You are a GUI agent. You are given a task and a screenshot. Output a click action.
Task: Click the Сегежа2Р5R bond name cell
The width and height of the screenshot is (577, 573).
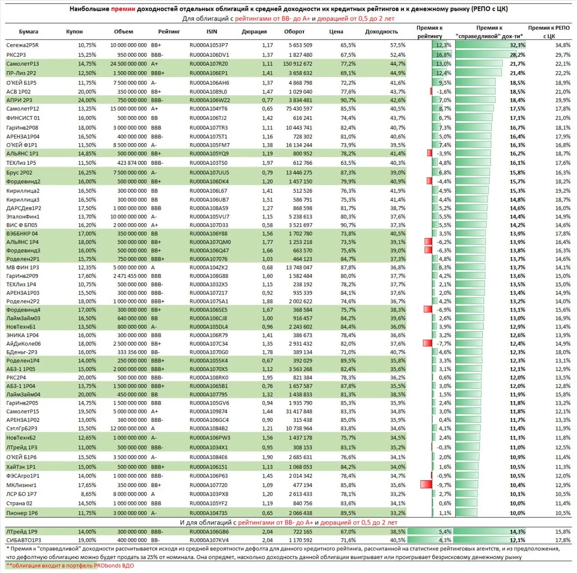[x=23, y=45]
